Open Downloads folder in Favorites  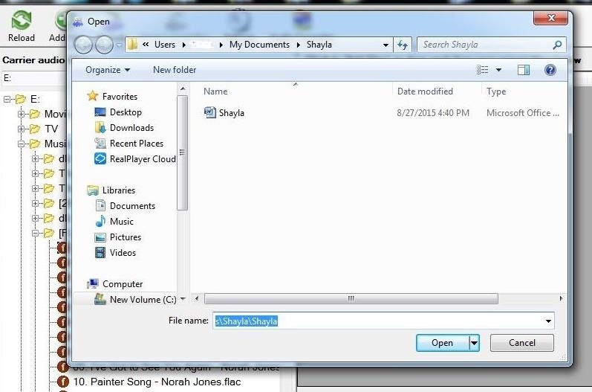pyautogui.click(x=131, y=128)
